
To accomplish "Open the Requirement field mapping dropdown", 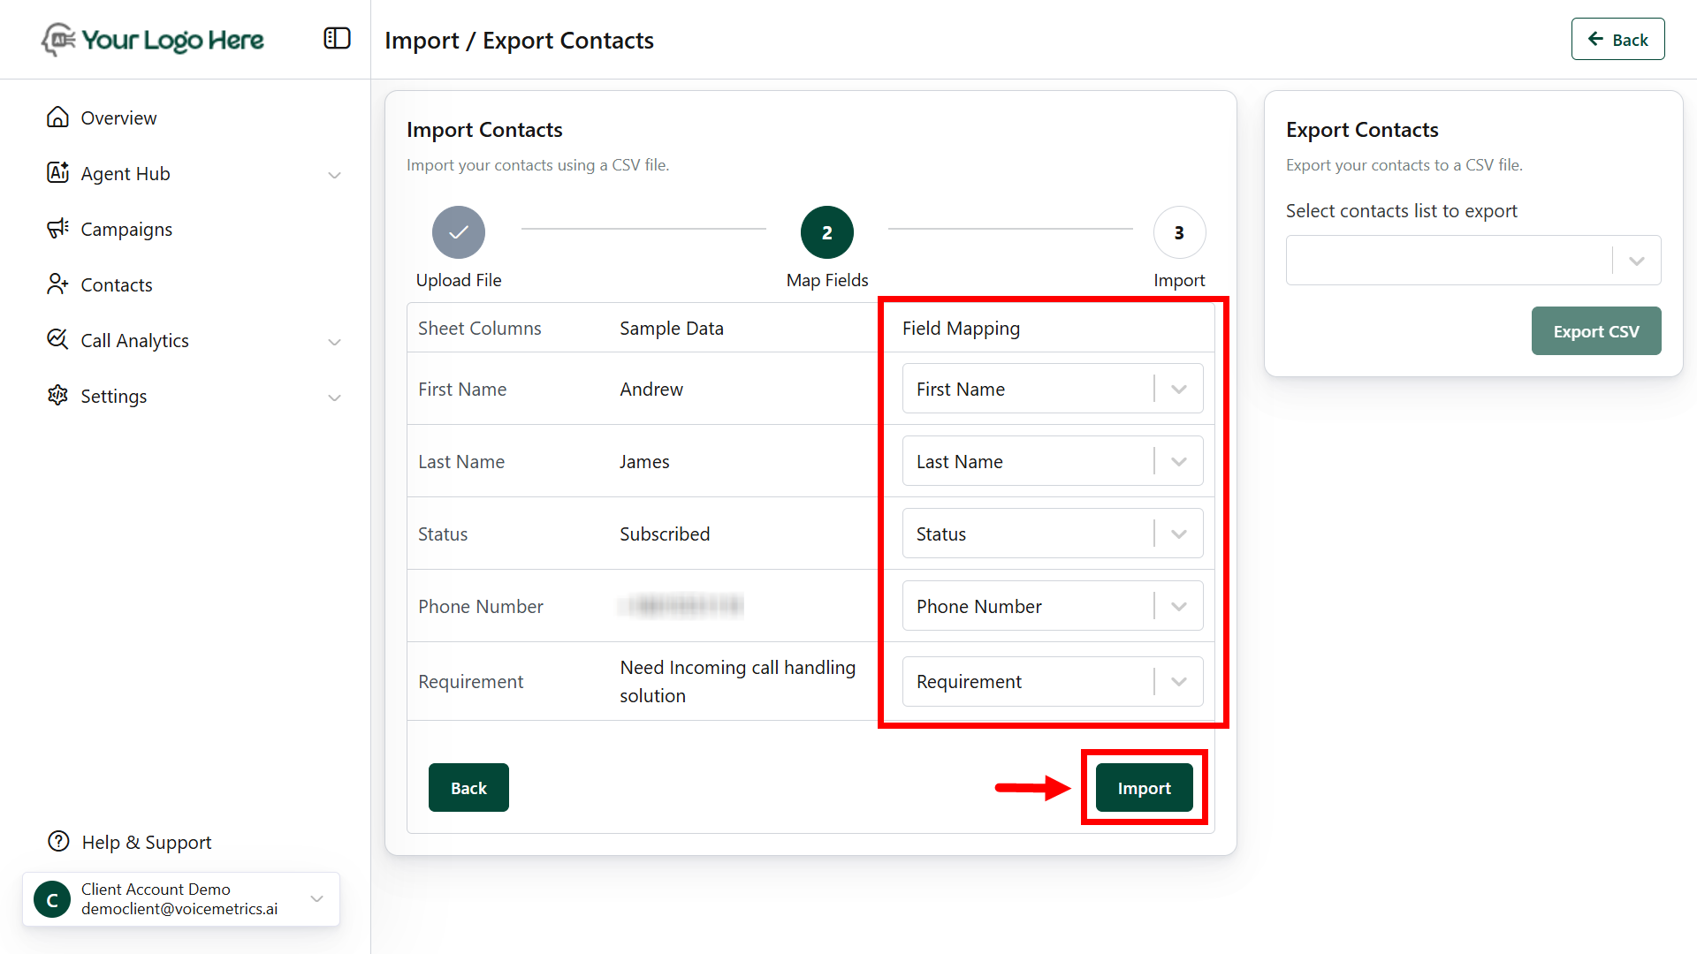I will [1052, 681].
